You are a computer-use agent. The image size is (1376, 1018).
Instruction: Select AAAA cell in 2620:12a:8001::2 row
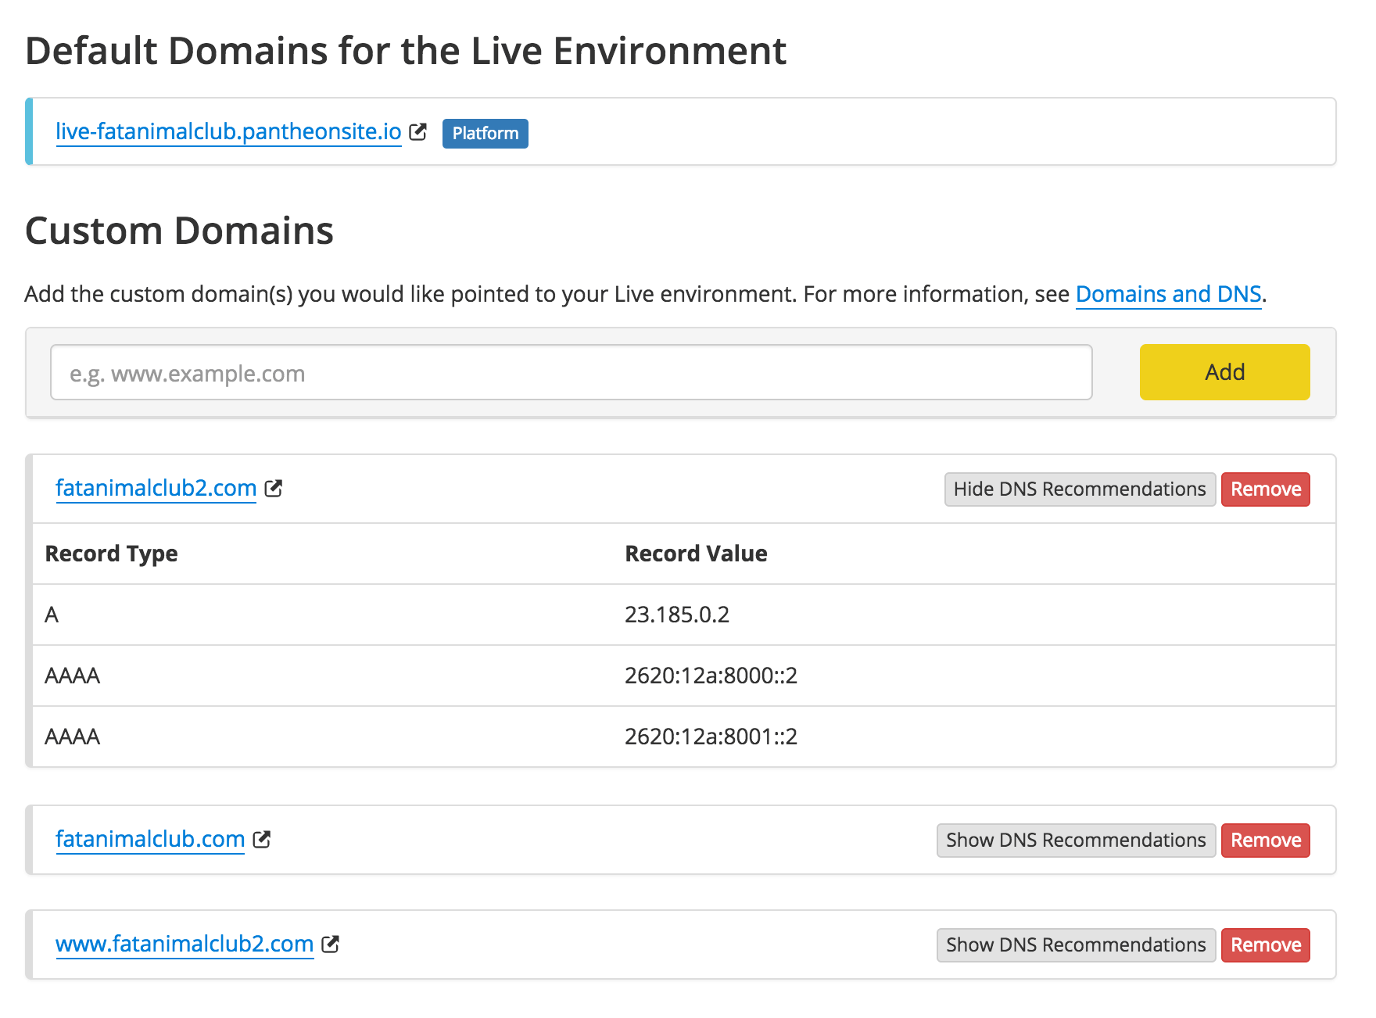pos(73,737)
